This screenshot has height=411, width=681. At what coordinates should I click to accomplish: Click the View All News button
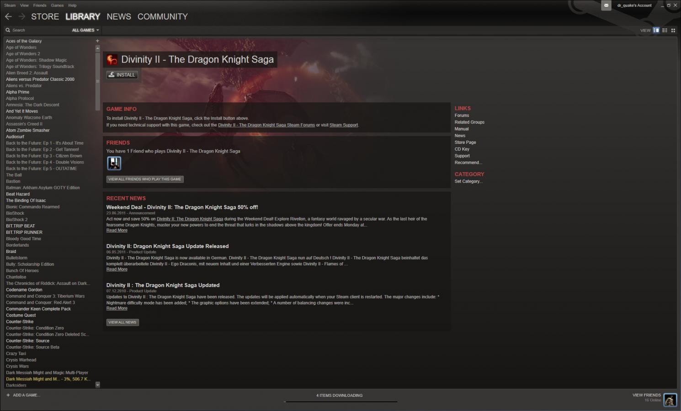pos(122,322)
